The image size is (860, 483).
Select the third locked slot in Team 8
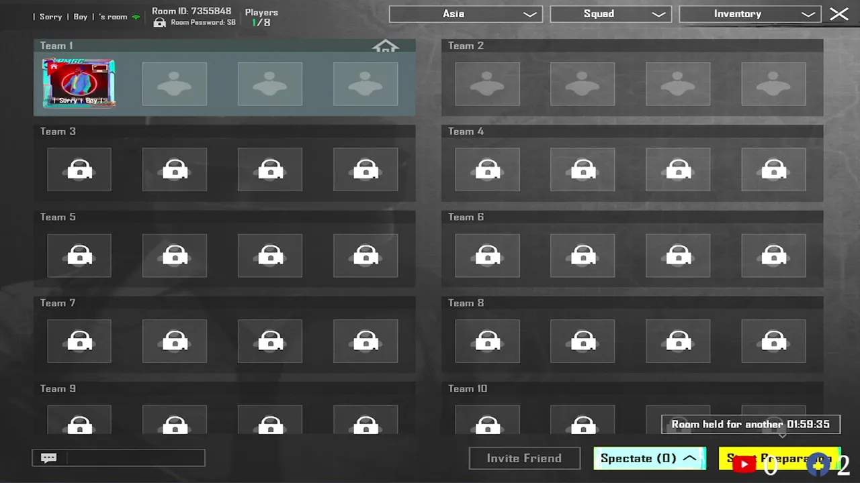(x=678, y=341)
